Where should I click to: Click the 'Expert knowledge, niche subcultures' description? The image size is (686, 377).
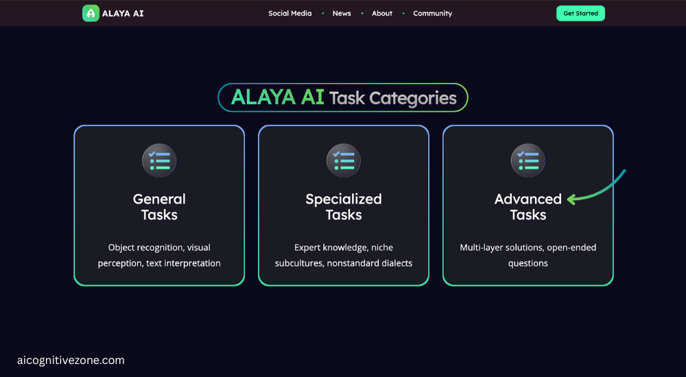click(344, 256)
